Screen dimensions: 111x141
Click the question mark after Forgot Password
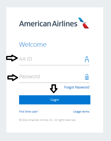[90, 87]
